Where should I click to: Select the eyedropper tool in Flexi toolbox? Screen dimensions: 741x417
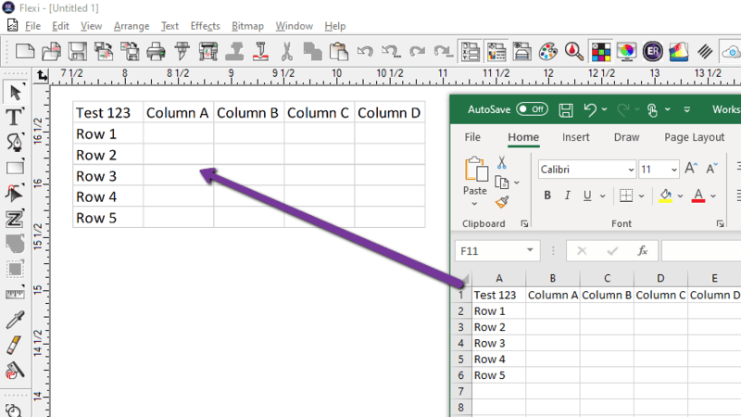coord(15,320)
